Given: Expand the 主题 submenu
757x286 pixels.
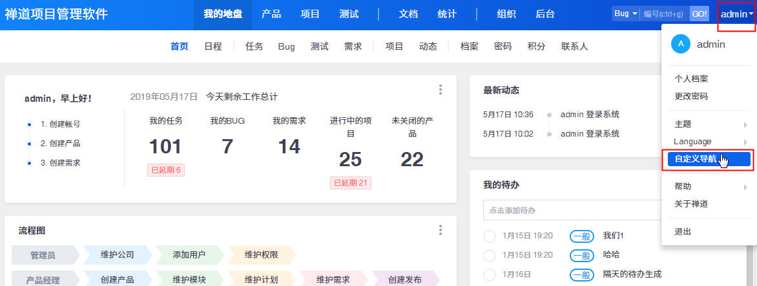Looking at the screenshot, I should click(x=709, y=124).
